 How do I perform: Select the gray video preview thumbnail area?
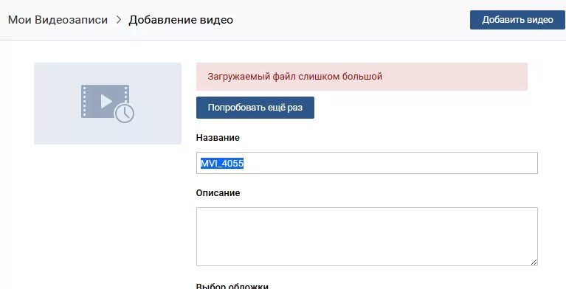coord(108,103)
